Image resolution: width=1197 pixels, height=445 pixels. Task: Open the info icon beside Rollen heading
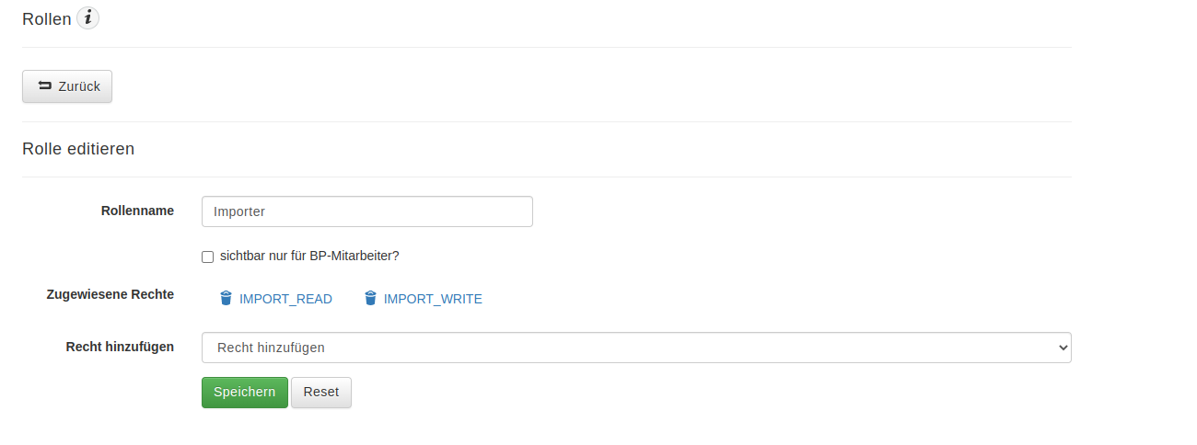[x=87, y=17]
